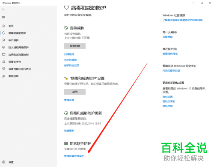This screenshot has height=167, width=214.
Task: Click the 快速扫描 button
Action: click(x=75, y=46)
